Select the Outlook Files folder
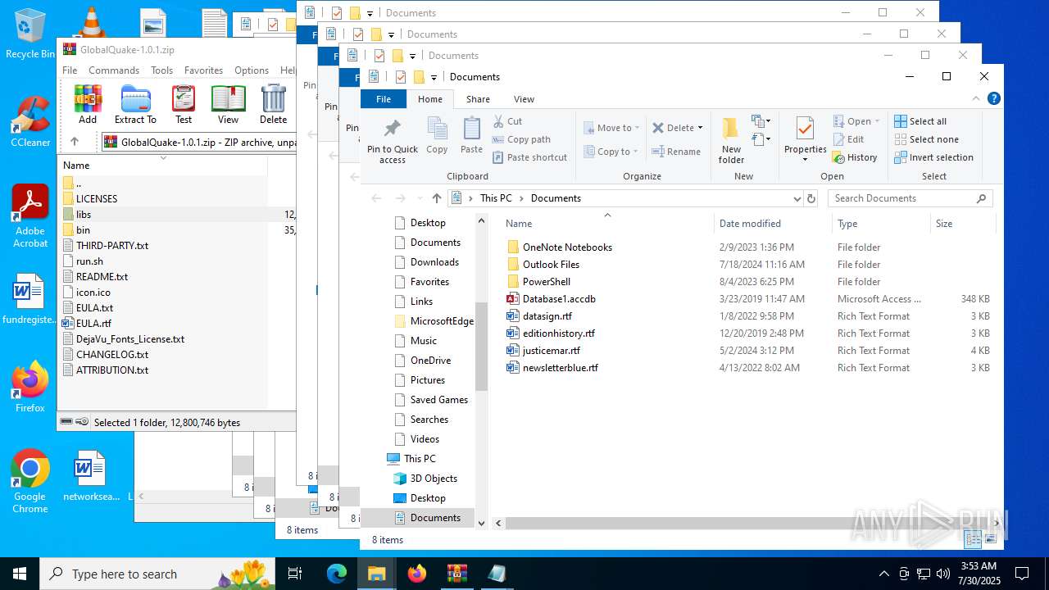 tap(551, 265)
